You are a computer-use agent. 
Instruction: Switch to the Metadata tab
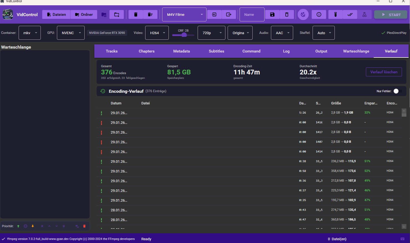coord(182,51)
